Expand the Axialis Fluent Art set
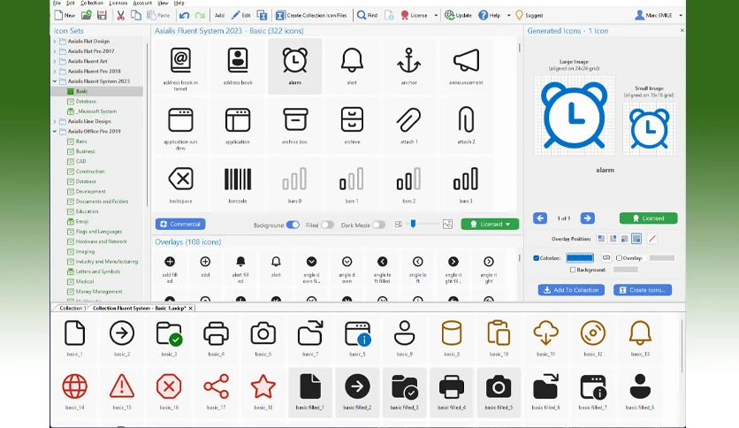 [55, 61]
